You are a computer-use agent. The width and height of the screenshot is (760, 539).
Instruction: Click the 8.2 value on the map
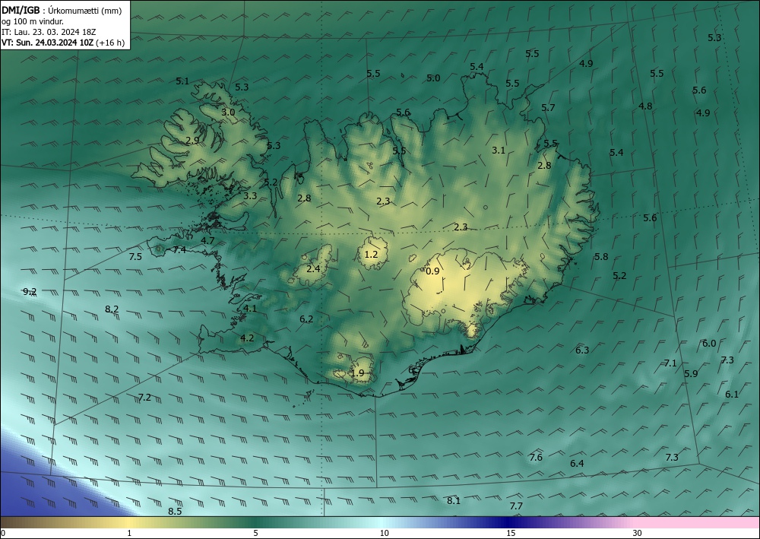coord(112,309)
